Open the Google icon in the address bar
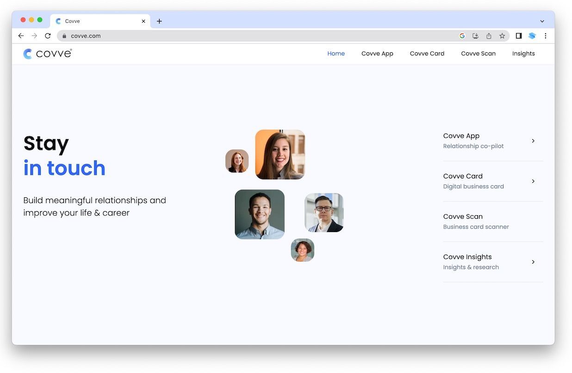The width and height of the screenshot is (572, 373). (x=462, y=36)
